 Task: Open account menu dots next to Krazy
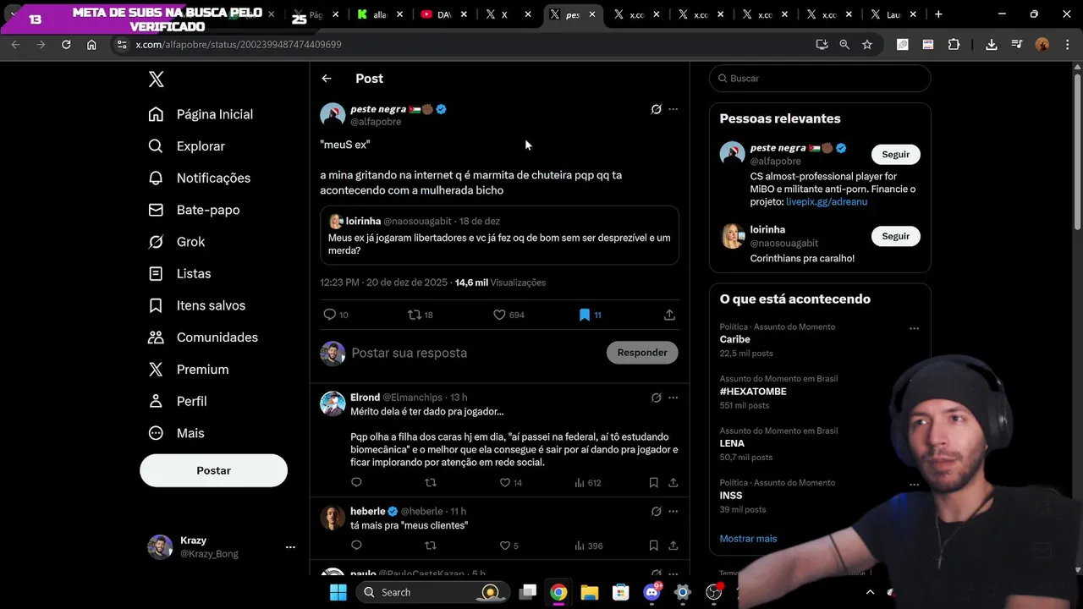pos(290,547)
